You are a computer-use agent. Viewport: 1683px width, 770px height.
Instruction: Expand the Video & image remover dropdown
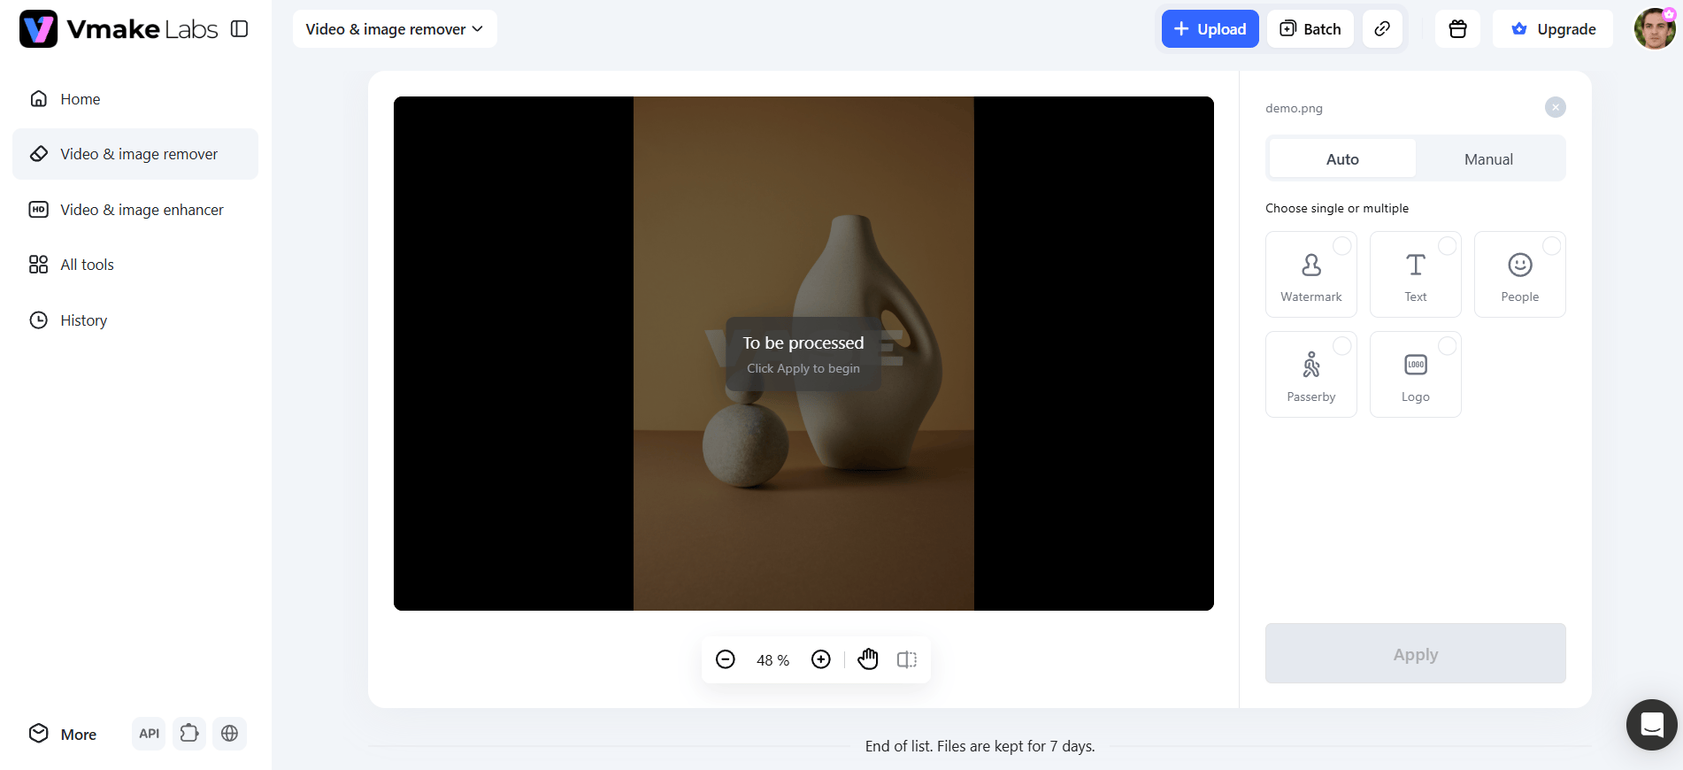click(395, 29)
